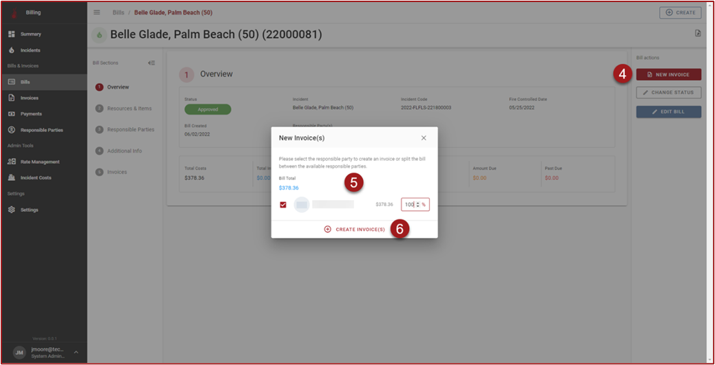Close the New Invoice(s) dialog
Viewport: 715px width, 365px height.
(x=424, y=137)
